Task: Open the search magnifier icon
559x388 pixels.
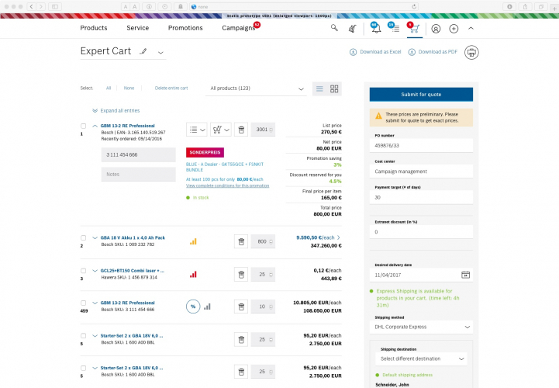Action: pos(334,28)
